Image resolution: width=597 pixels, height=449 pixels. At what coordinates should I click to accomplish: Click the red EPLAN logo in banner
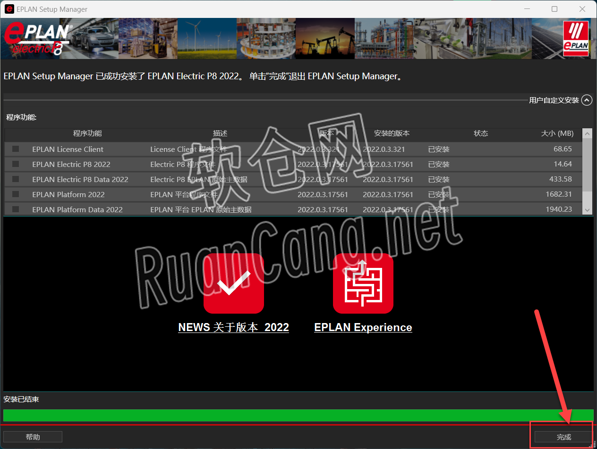coord(575,39)
